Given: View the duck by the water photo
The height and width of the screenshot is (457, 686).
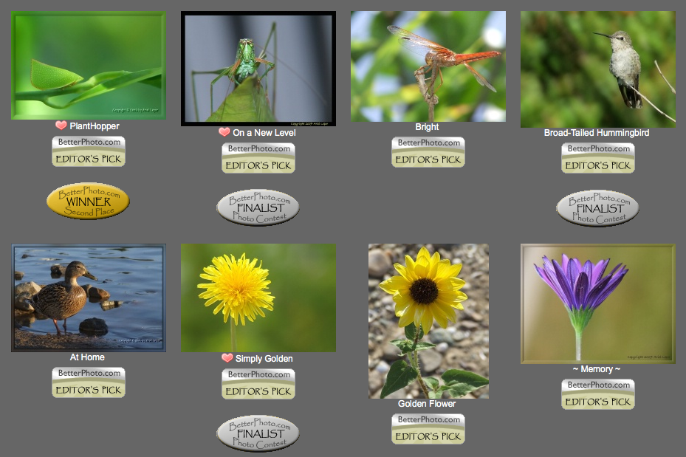Looking at the screenshot, I should point(89,298).
